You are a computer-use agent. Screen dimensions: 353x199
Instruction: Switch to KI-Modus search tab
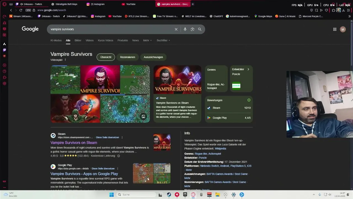point(56,40)
